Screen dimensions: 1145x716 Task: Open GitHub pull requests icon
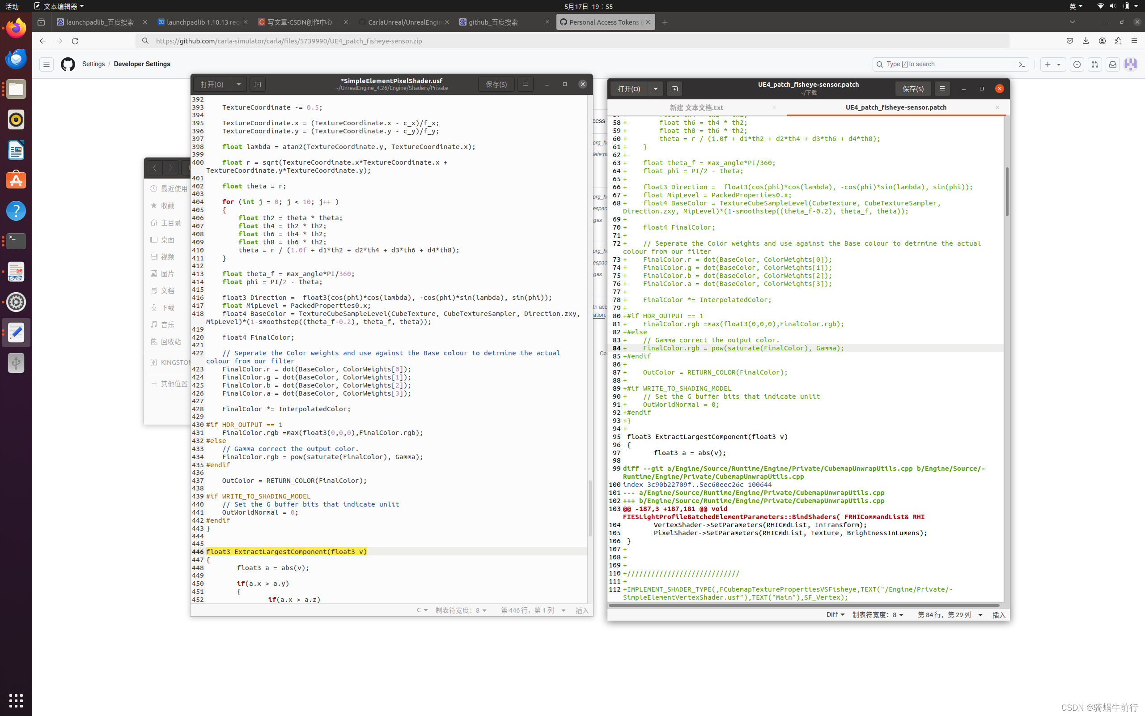(1094, 64)
